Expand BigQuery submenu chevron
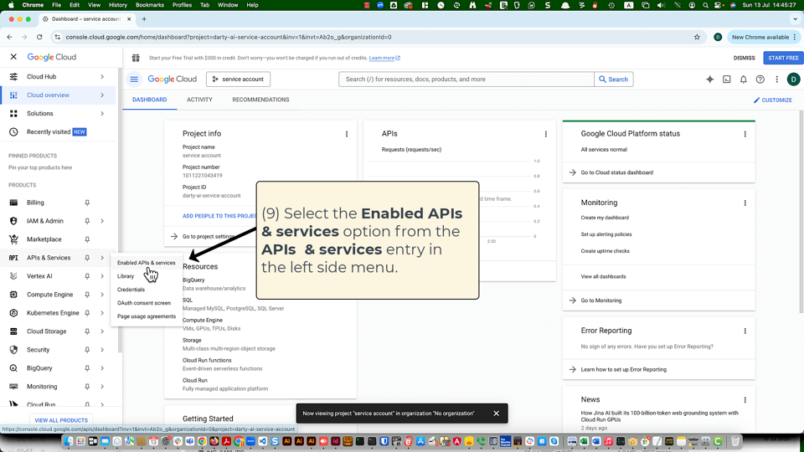Image resolution: width=804 pixels, height=452 pixels. coord(102,369)
